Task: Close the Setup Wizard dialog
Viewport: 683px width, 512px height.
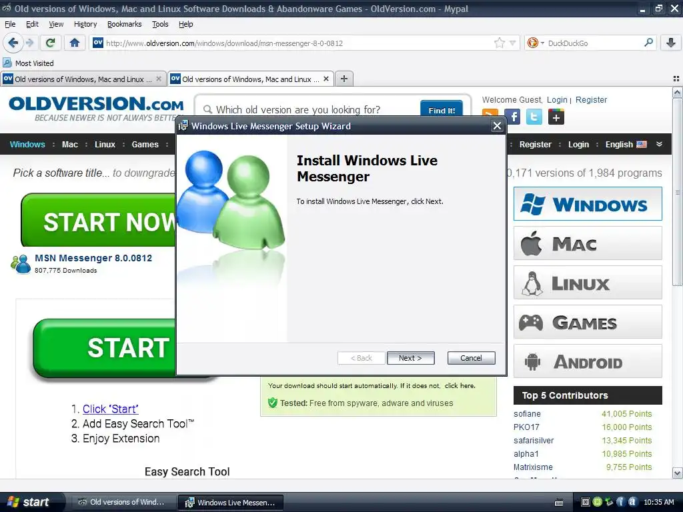Action: [497, 126]
